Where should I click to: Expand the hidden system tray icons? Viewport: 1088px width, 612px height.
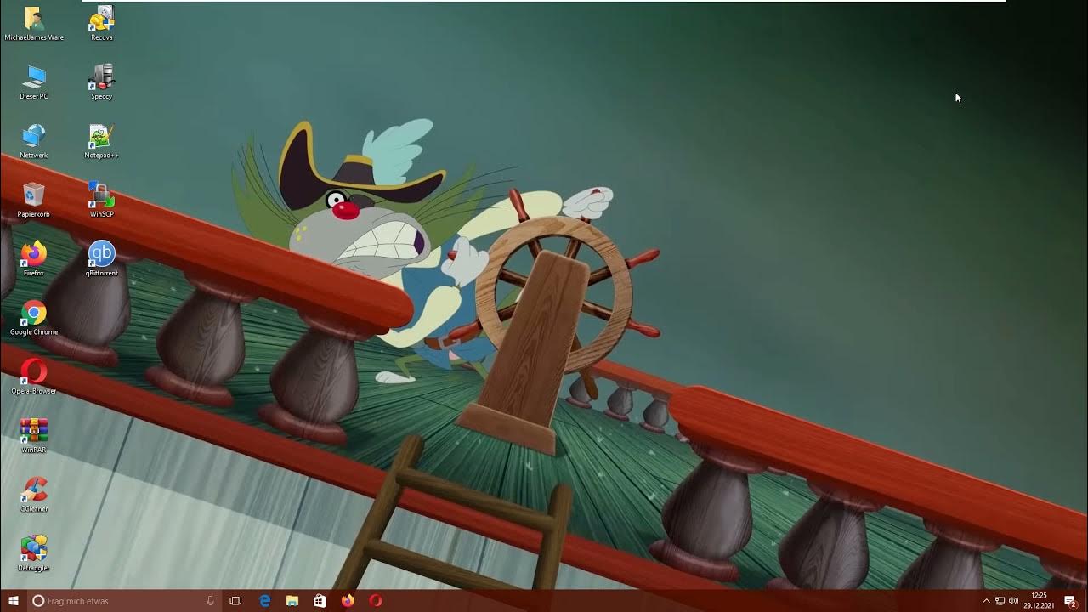click(x=986, y=601)
